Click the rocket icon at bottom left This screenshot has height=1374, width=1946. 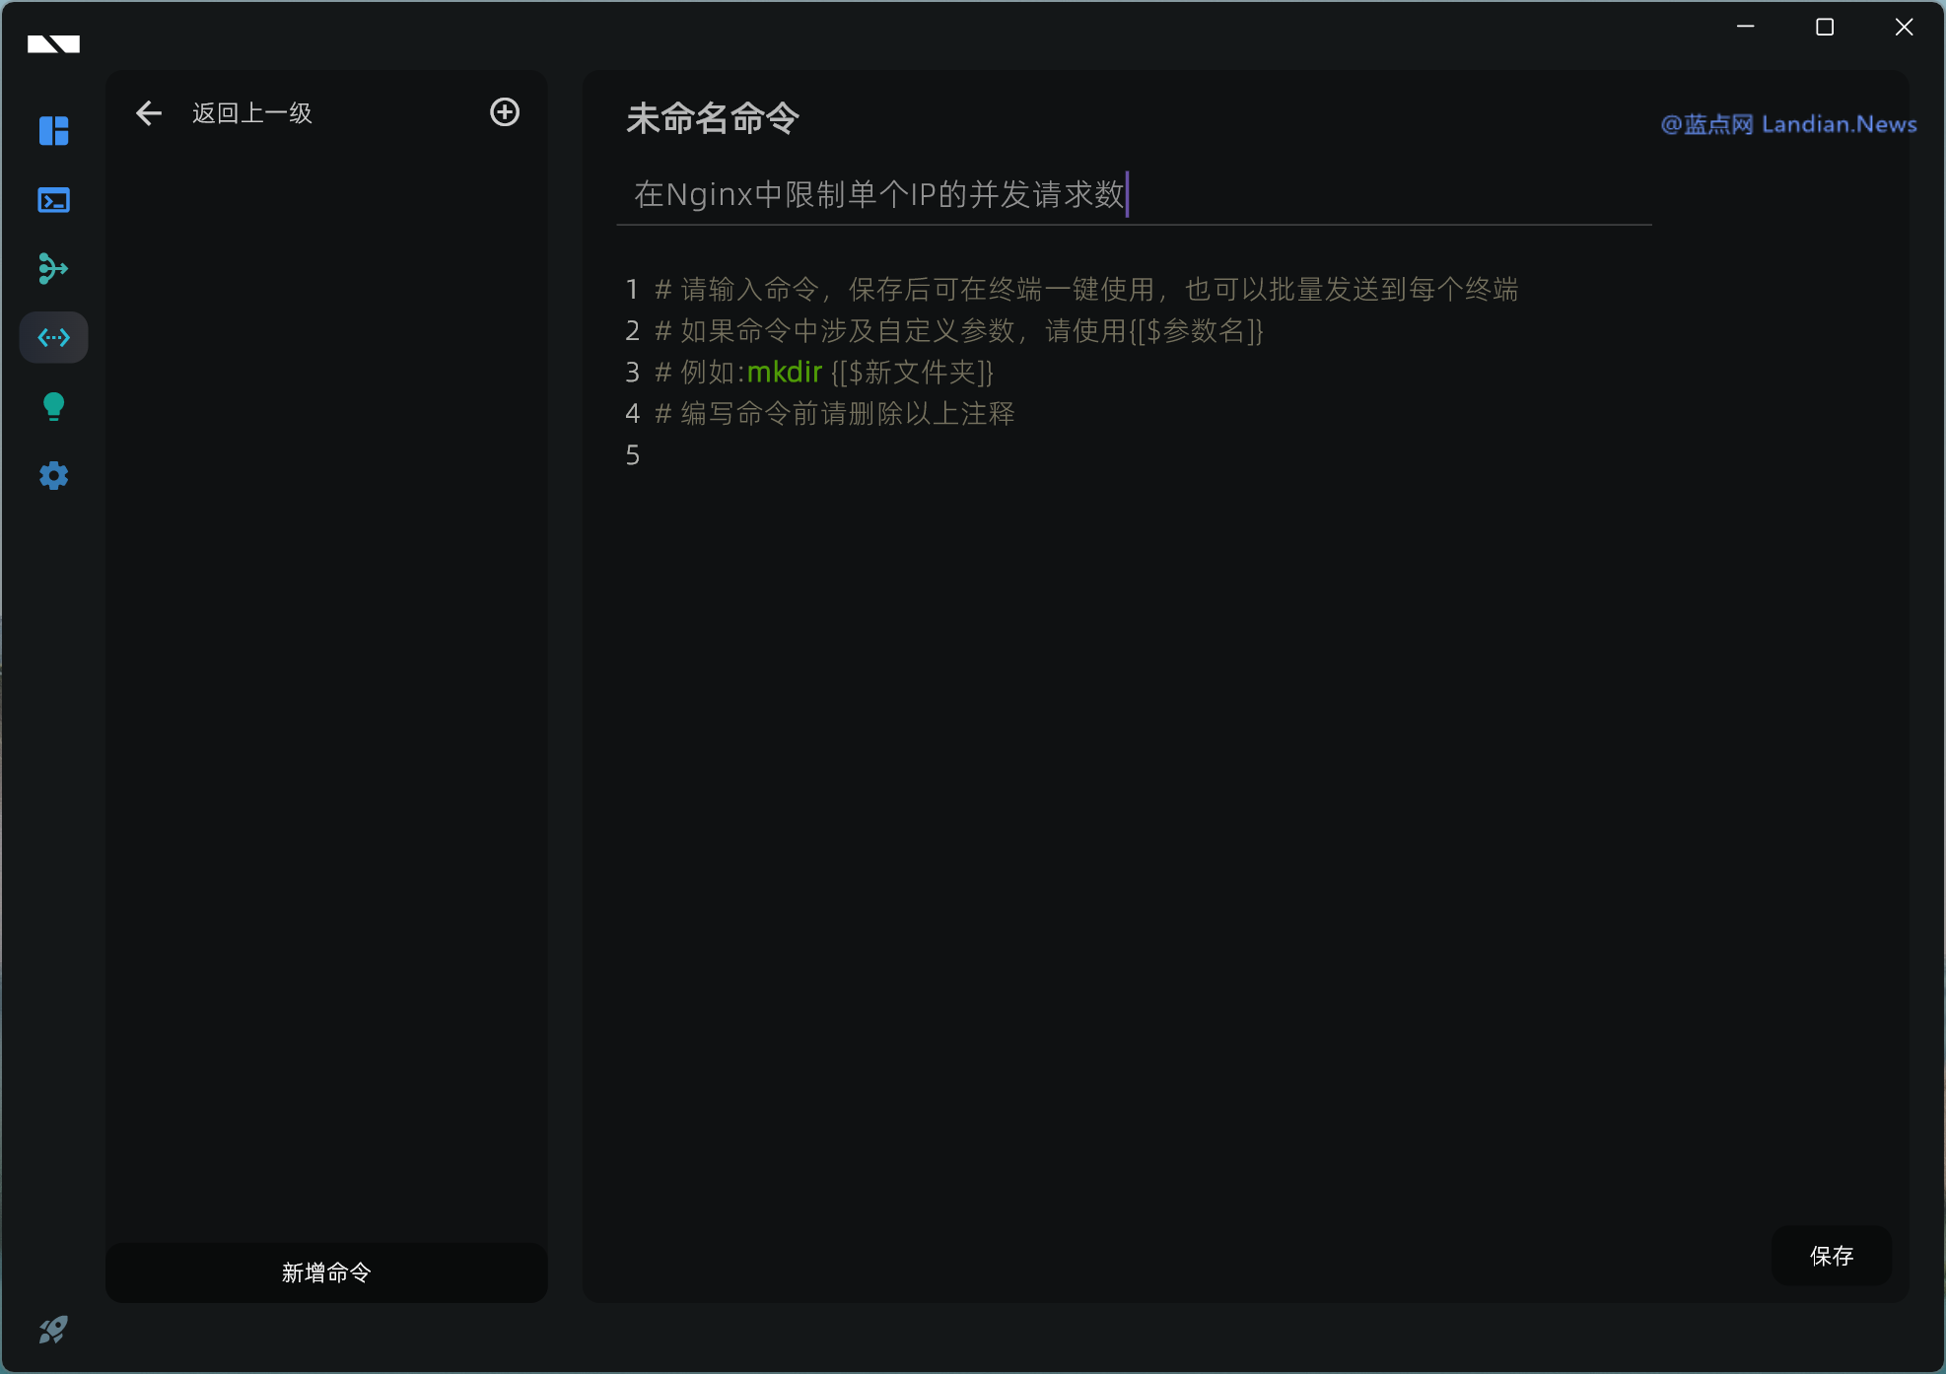click(x=53, y=1331)
